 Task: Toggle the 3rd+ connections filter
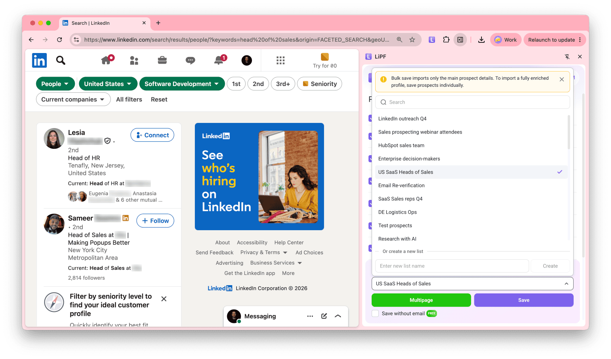[283, 84]
